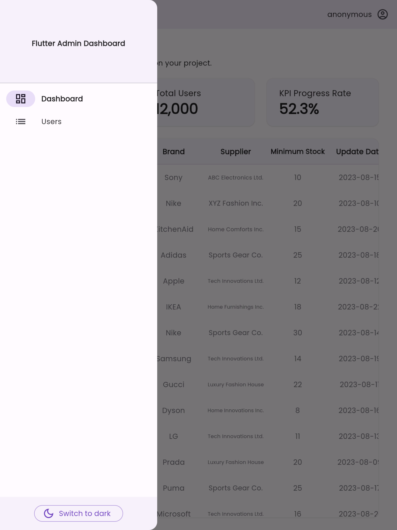Click the Dashboard grid icon in drawer
The width and height of the screenshot is (397, 530).
[x=21, y=99]
